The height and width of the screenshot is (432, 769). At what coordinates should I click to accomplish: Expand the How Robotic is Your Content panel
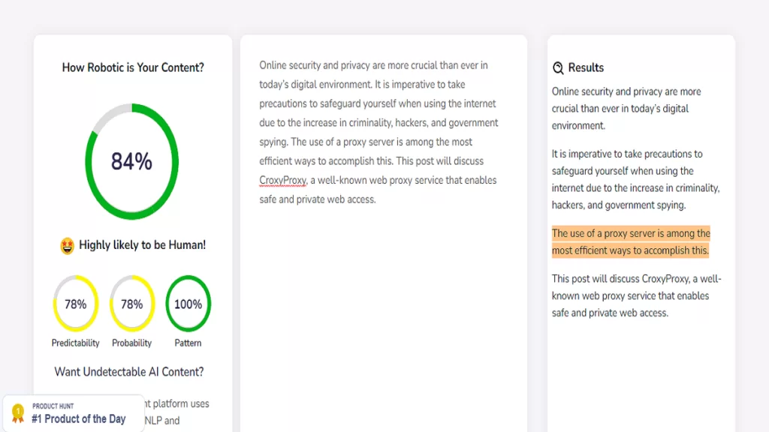click(x=132, y=67)
